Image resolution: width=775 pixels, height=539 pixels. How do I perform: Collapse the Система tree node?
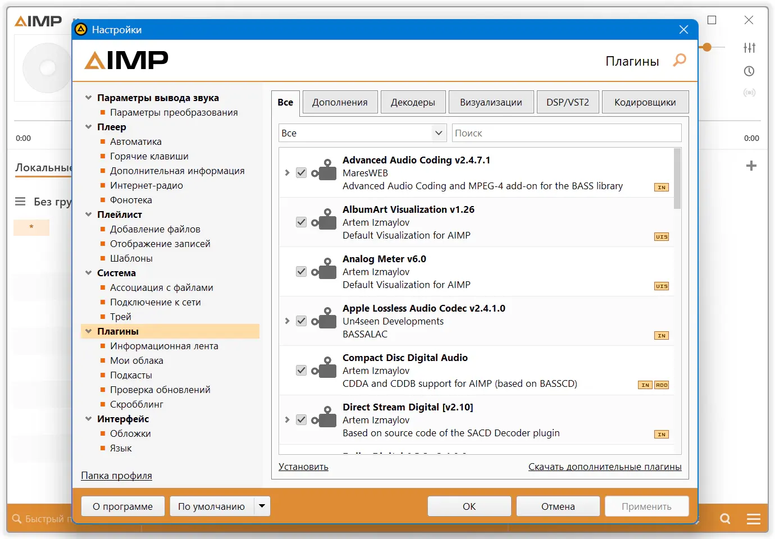(x=88, y=273)
